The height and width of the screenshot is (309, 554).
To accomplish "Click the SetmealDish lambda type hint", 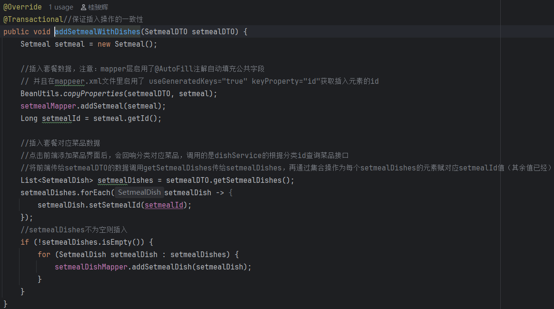I will pyautogui.click(x=139, y=192).
